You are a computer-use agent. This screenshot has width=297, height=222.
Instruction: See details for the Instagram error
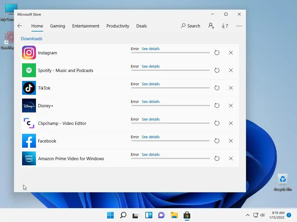pos(151,49)
